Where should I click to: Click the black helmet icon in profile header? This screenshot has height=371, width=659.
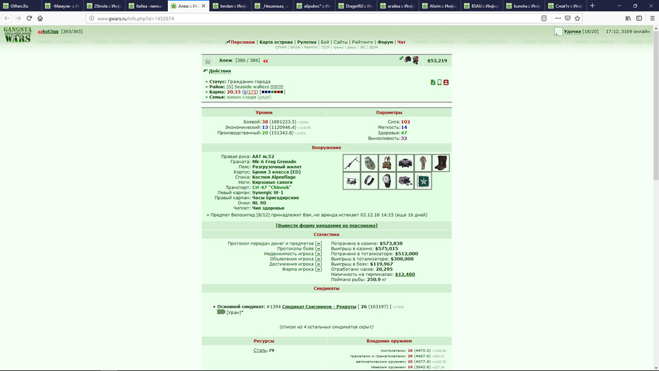pos(407,60)
